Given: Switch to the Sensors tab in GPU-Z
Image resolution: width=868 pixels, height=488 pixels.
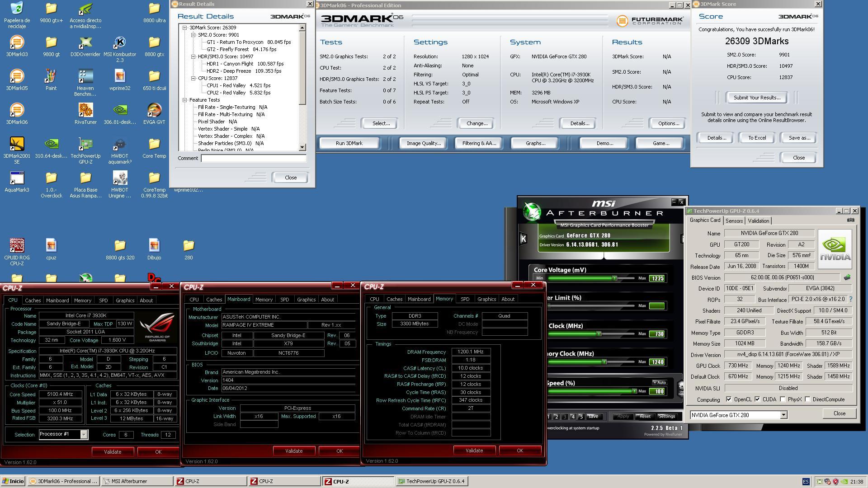Looking at the screenshot, I should pos(734,221).
